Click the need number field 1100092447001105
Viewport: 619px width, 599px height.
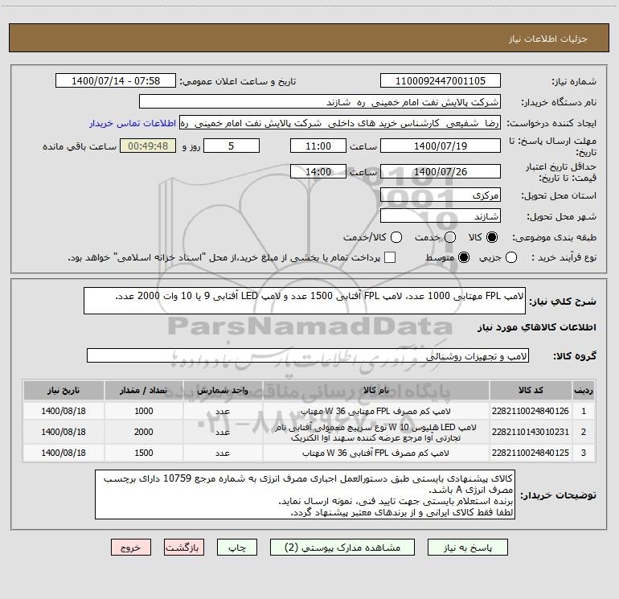pos(440,81)
